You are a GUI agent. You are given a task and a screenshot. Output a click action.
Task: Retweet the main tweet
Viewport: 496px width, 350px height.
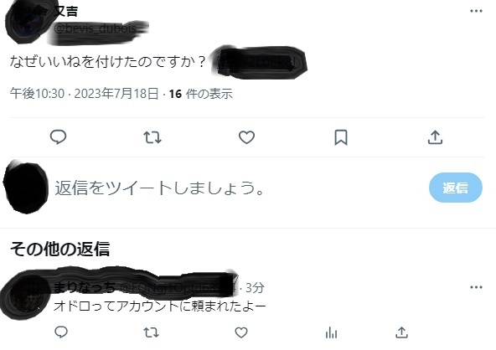(x=152, y=137)
